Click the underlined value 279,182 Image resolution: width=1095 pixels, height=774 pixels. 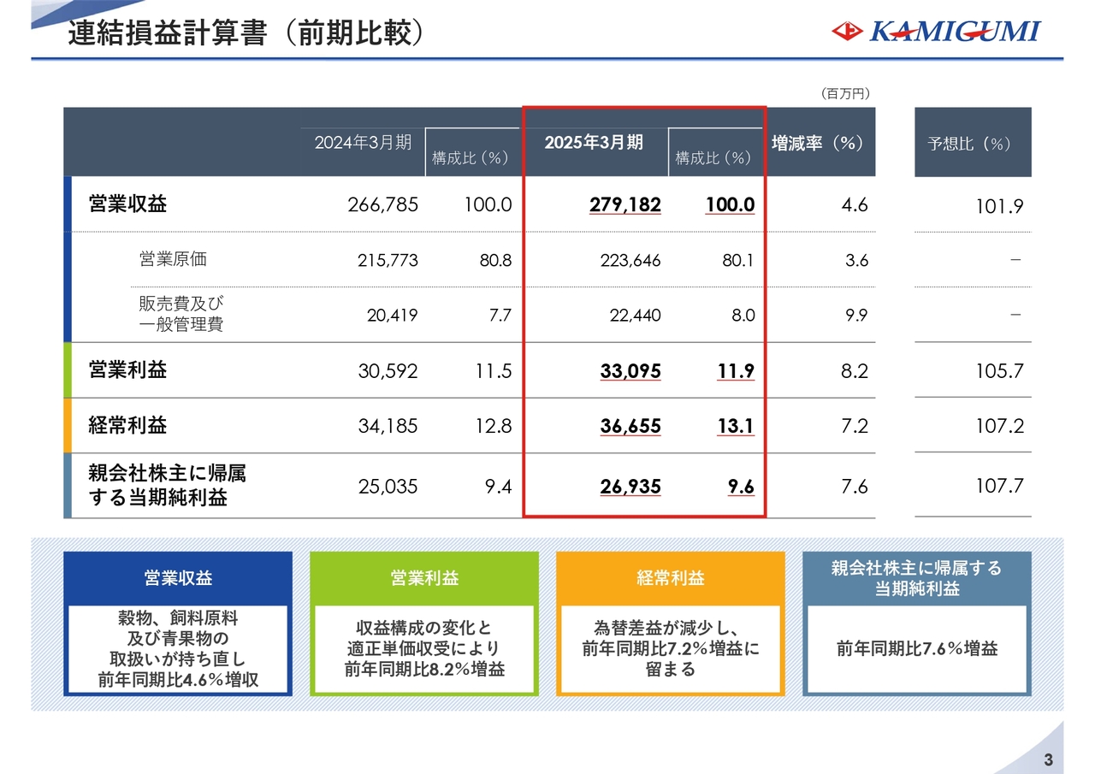[x=625, y=205]
